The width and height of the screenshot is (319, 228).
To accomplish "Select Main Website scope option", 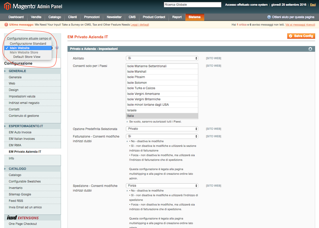I will [28, 48].
